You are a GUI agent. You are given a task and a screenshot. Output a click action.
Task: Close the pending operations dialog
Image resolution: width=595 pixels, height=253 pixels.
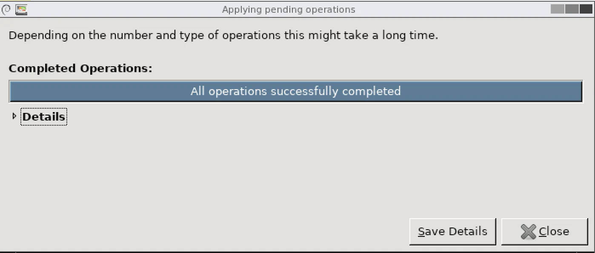pos(544,232)
